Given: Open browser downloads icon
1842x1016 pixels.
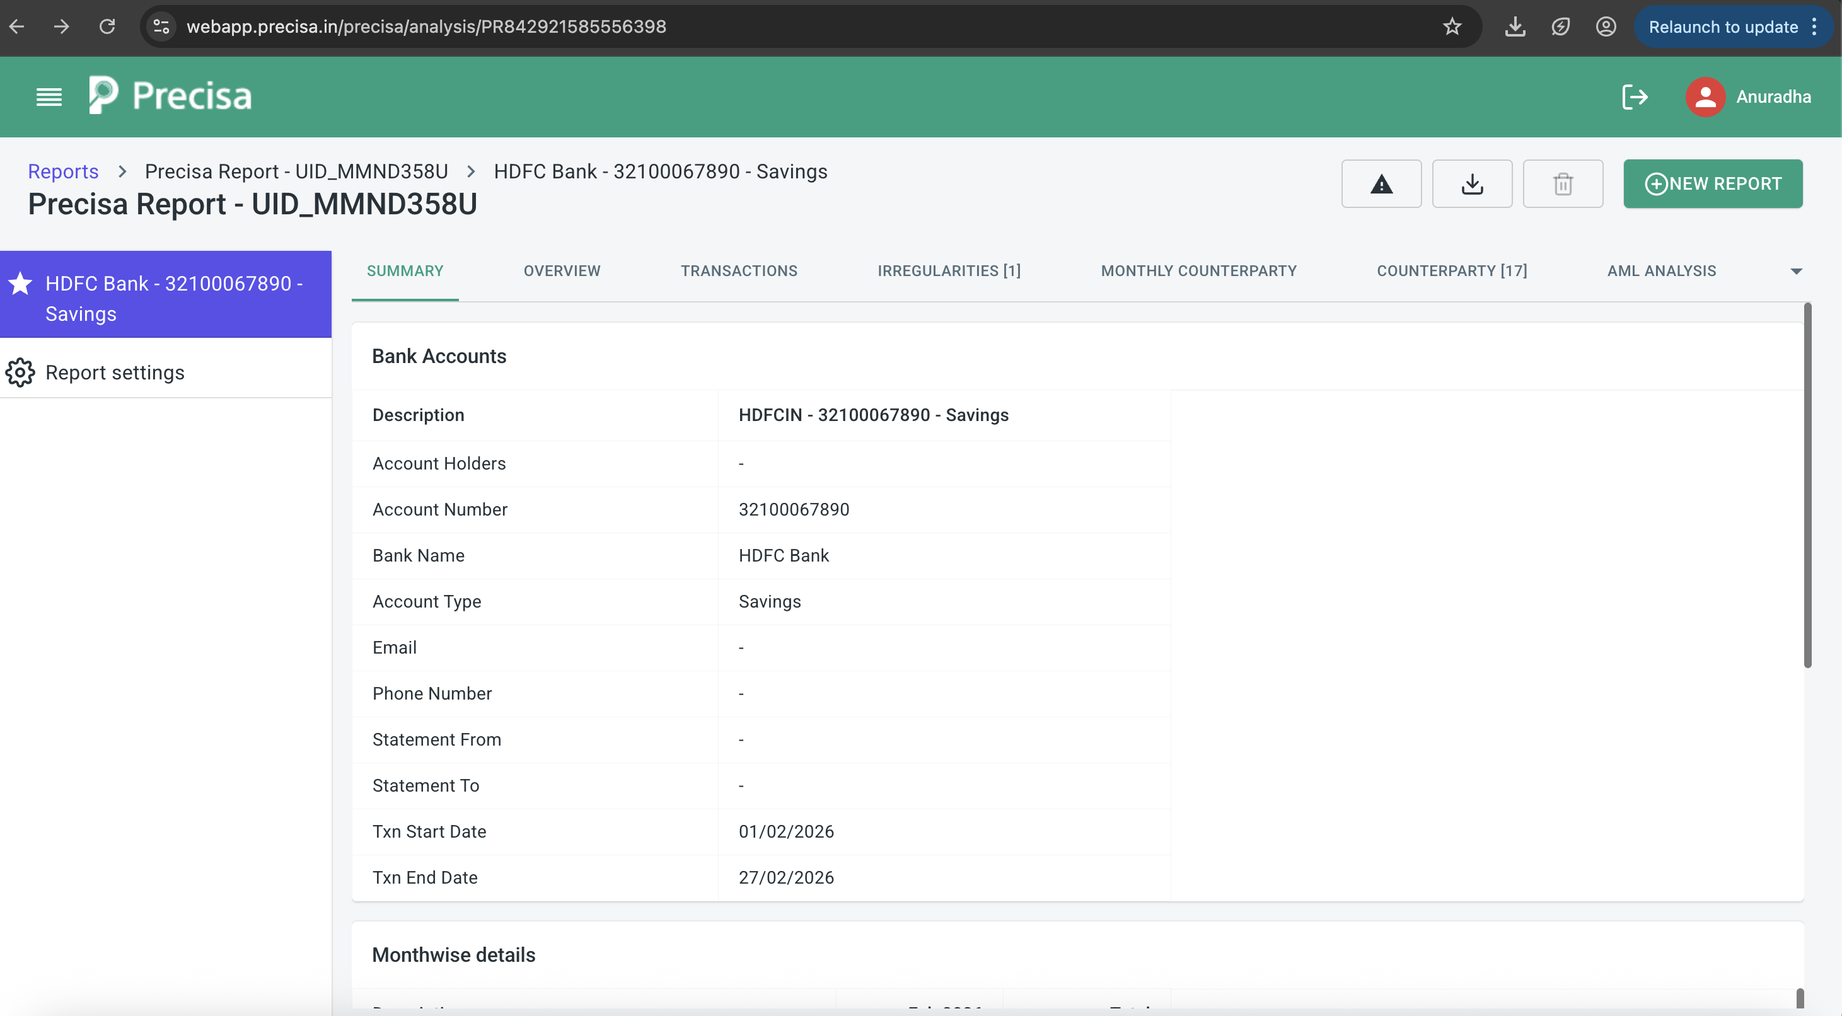Looking at the screenshot, I should pos(1514,26).
